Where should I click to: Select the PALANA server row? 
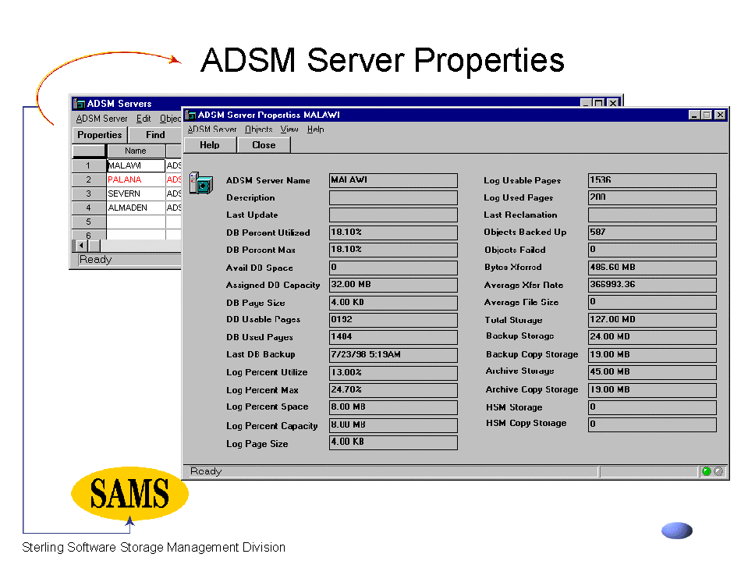point(135,179)
